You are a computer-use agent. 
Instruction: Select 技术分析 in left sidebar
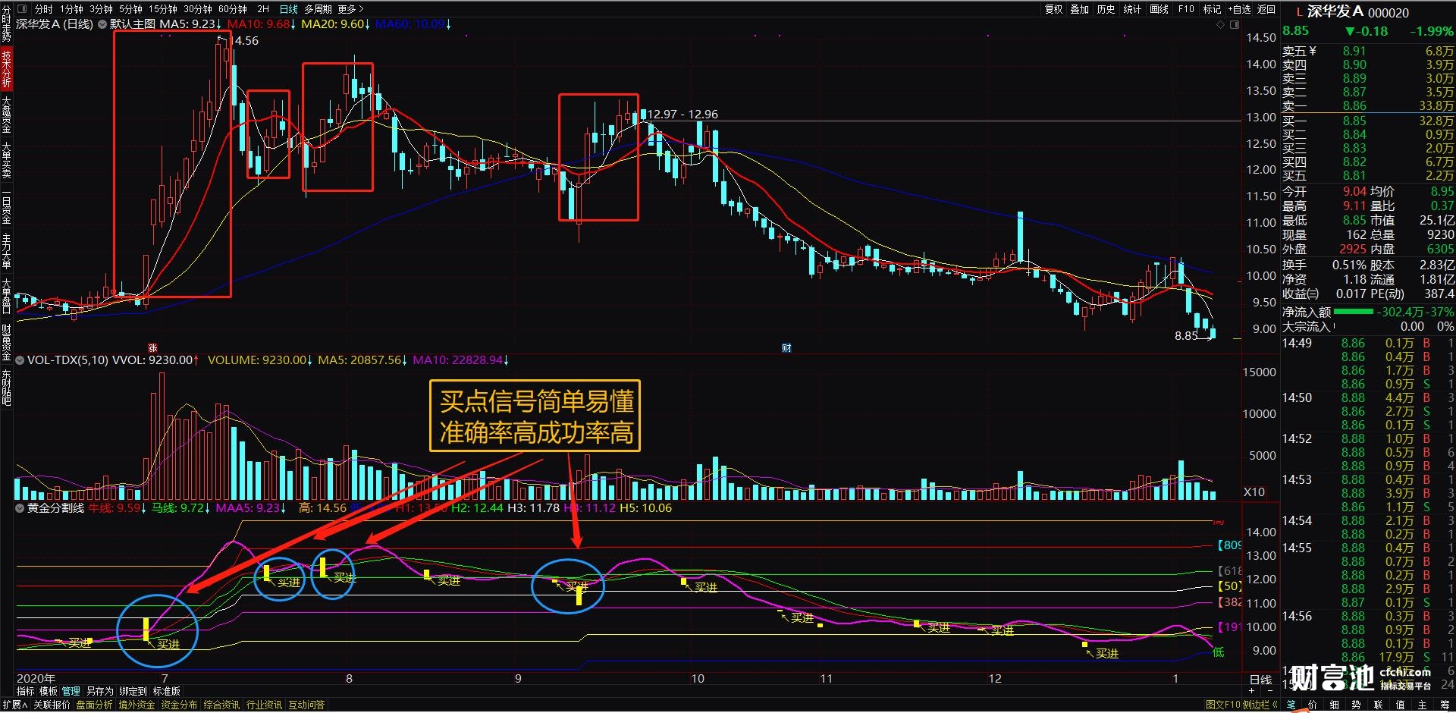point(6,68)
